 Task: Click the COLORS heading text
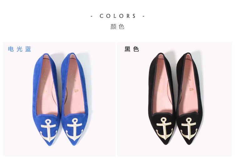(x=118, y=16)
